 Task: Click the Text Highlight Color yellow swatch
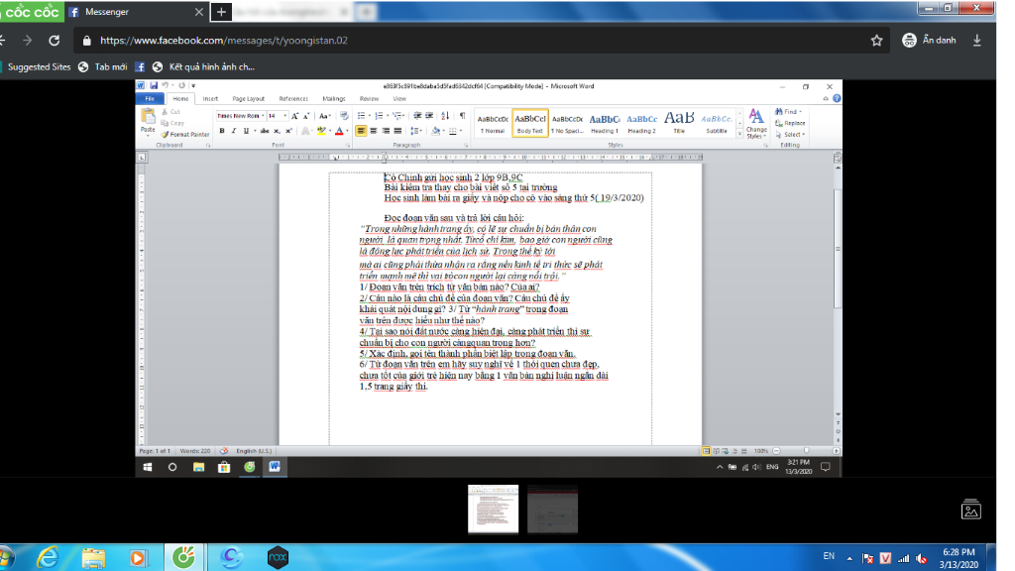pos(321,131)
